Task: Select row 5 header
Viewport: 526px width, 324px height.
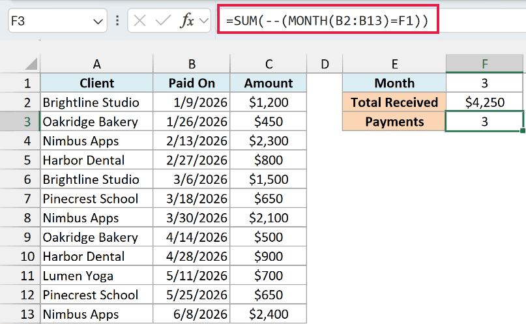Action: click(x=20, y=160)
